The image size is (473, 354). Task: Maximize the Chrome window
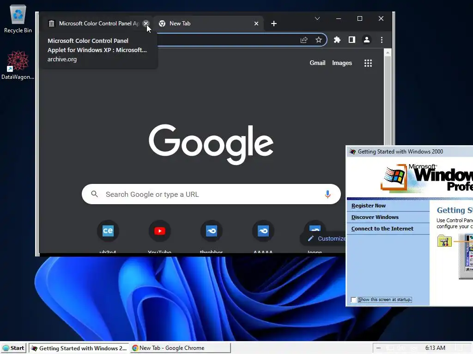coord(359,18)
